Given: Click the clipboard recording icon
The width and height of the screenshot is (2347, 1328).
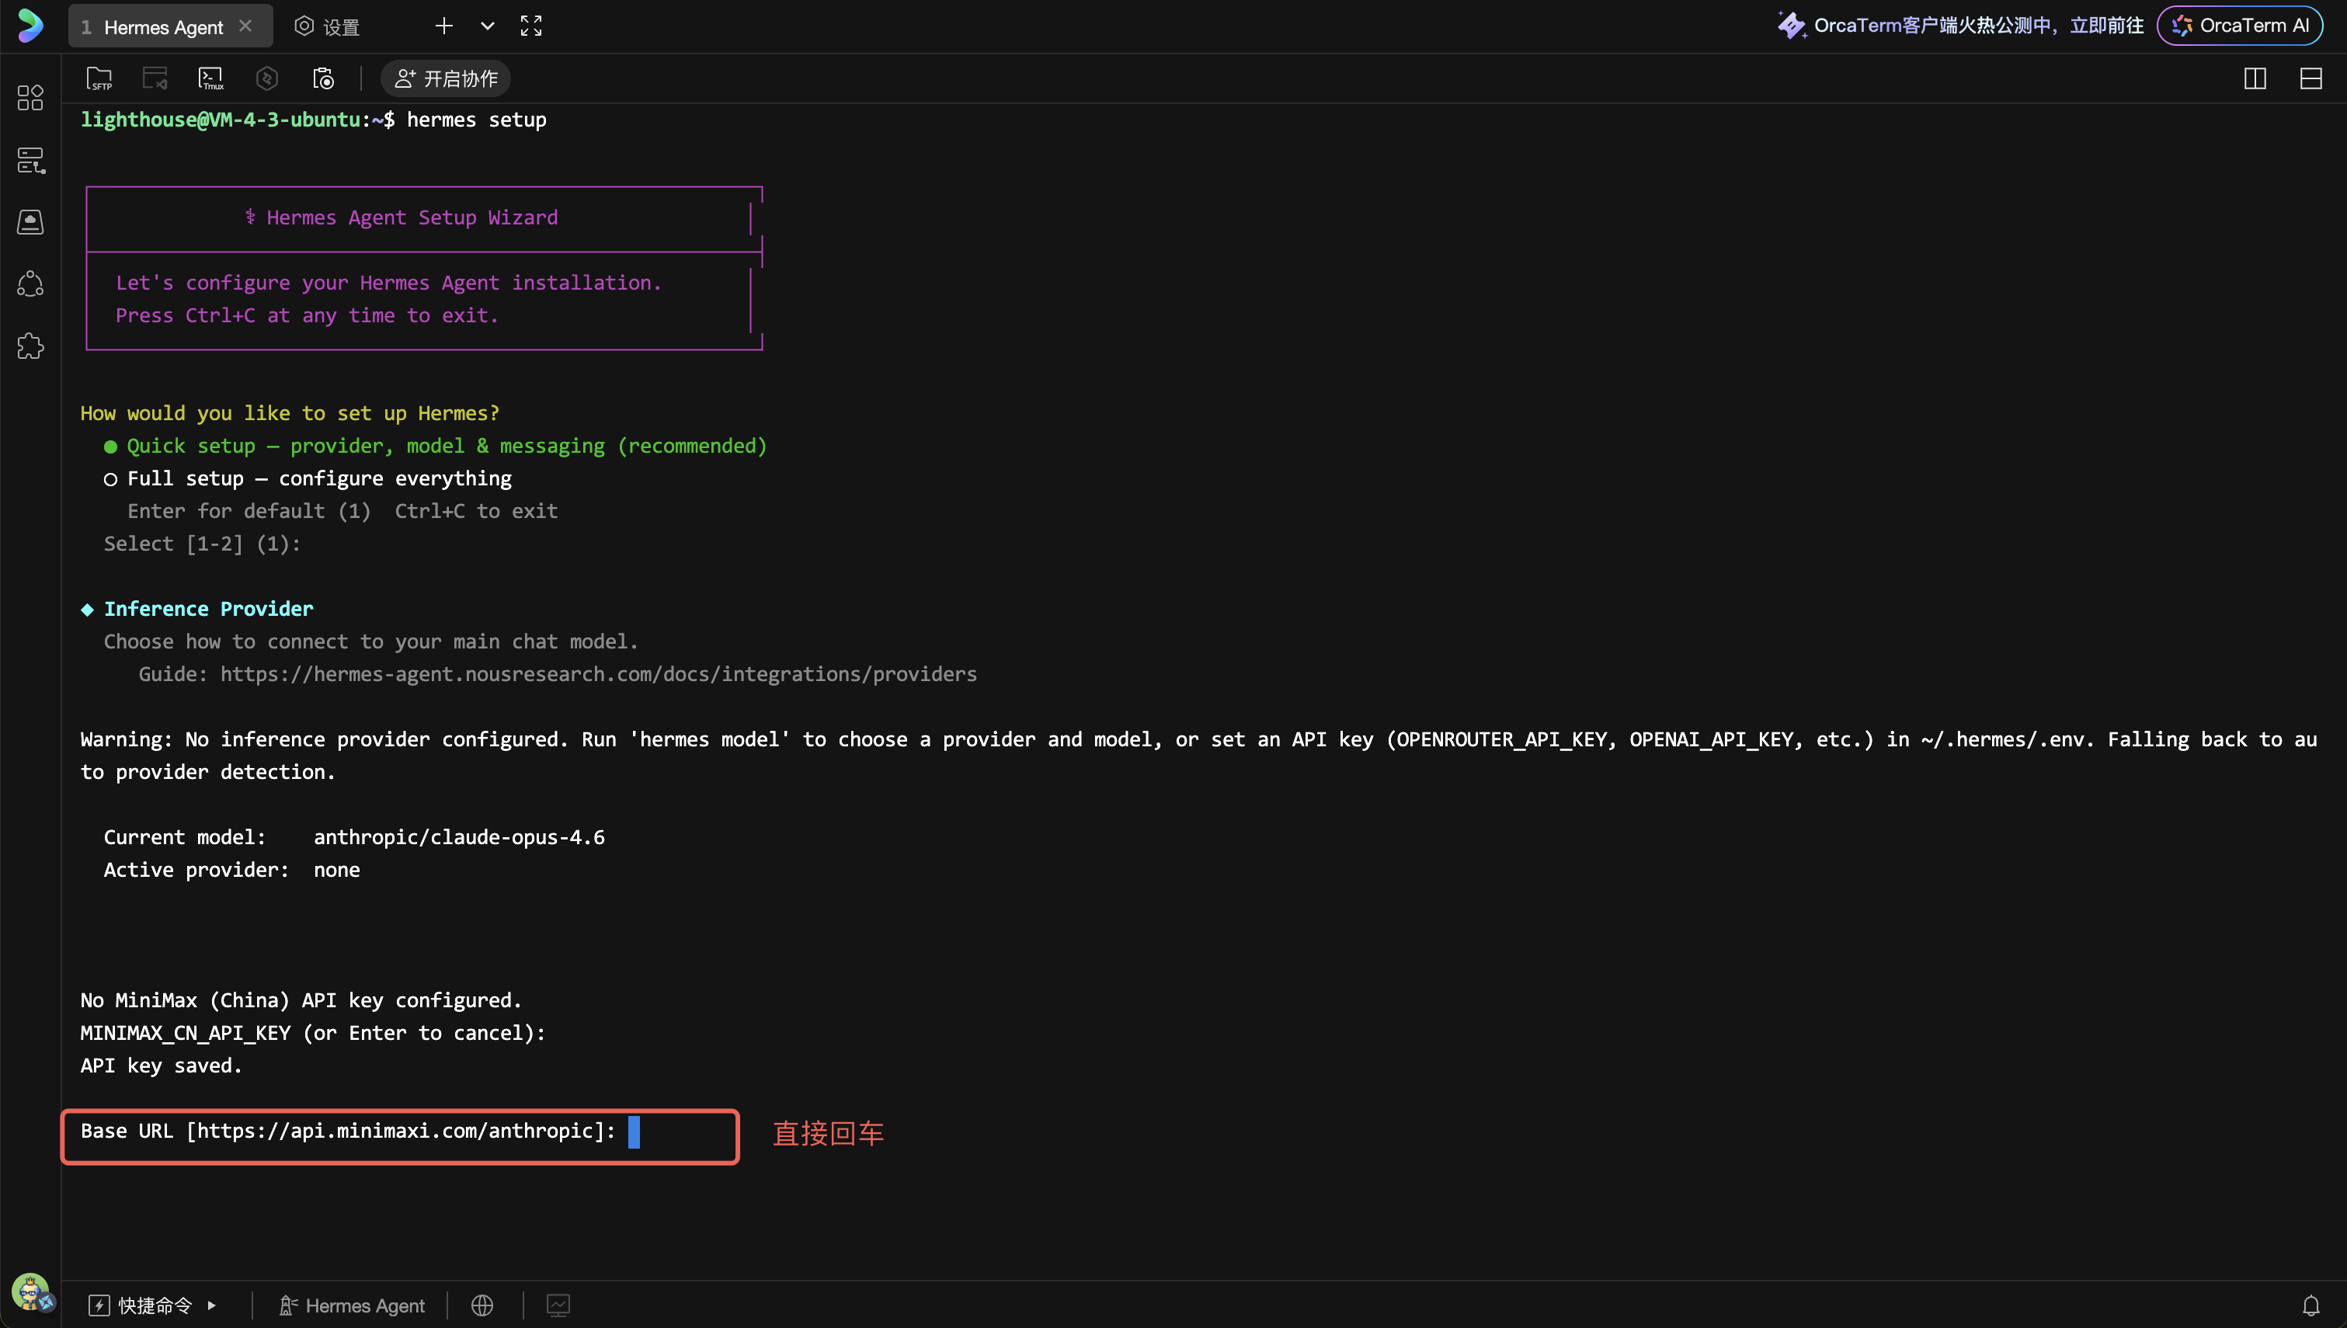Looking at the screenshot, I should (x=324, y=78).
